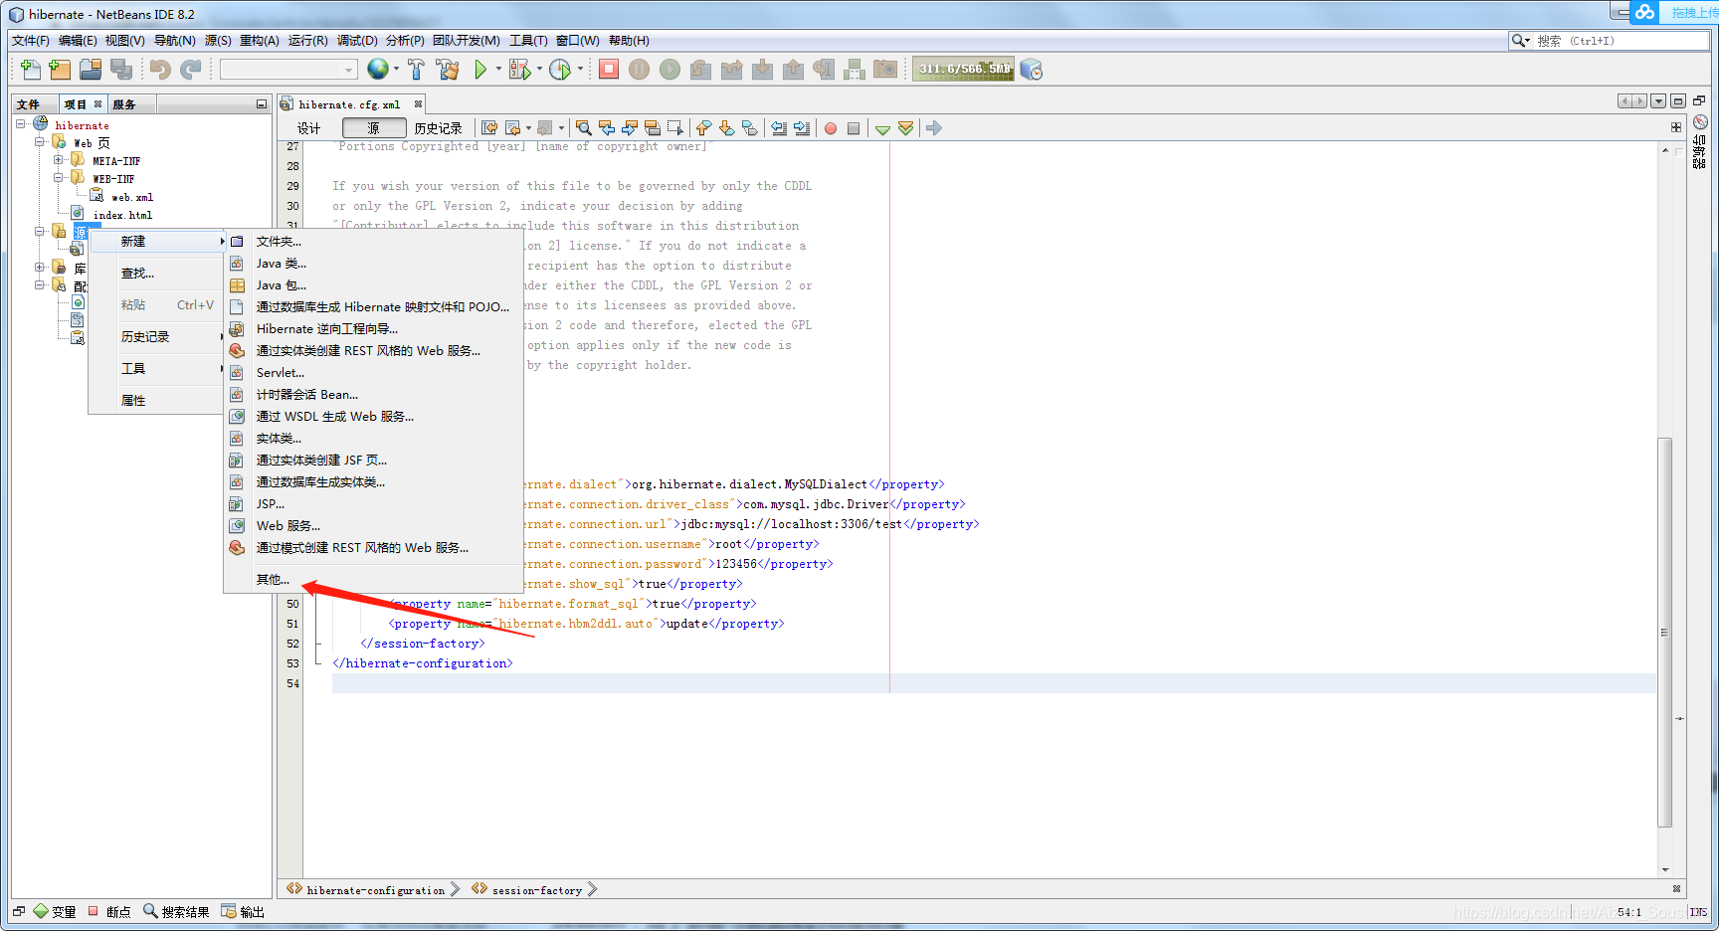The height and width of the screenshot is (931, 1719).
Task: Click the New Project toolbar icon
Action: [x=60, y=69]
